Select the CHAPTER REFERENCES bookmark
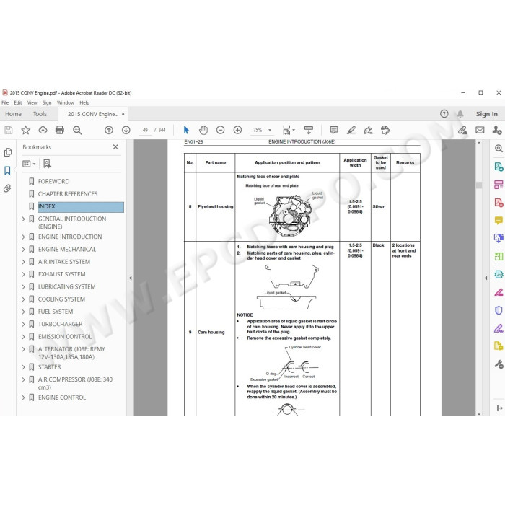505x505 pixels. (68, 194)
